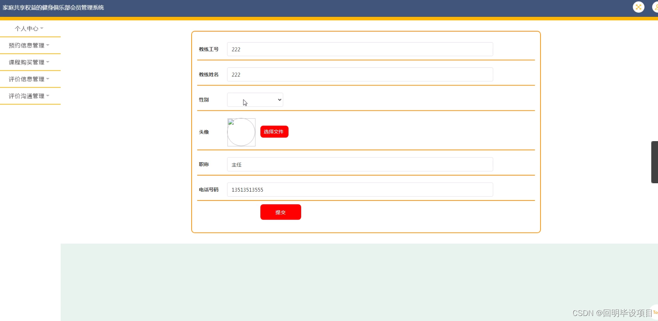Click the system title 家庭共享权益的健身俱乐部会员管理系统
The image size is (658, 321).
(x=54, y=7)
